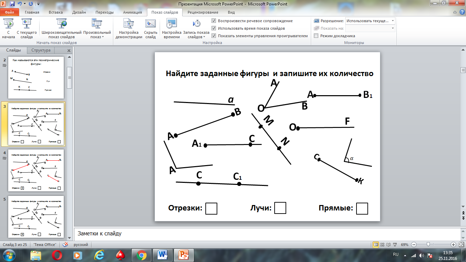Click the 'русский' language indicator
The height and width of the screenshot is (262, 466).
coord(81,245)
